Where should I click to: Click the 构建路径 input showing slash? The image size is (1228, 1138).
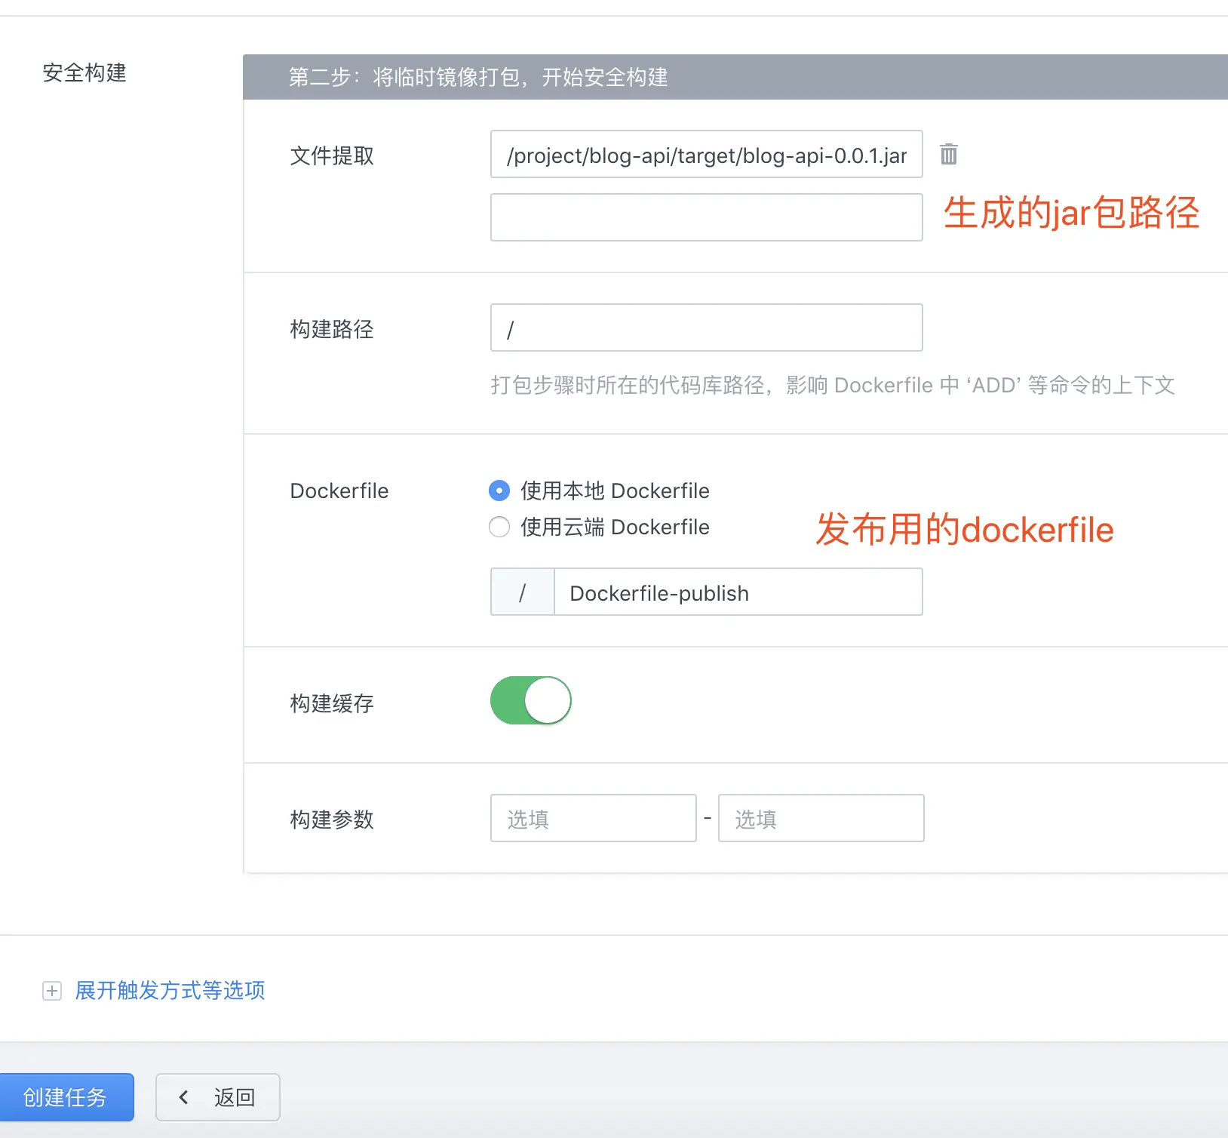(x=706, y=328)
